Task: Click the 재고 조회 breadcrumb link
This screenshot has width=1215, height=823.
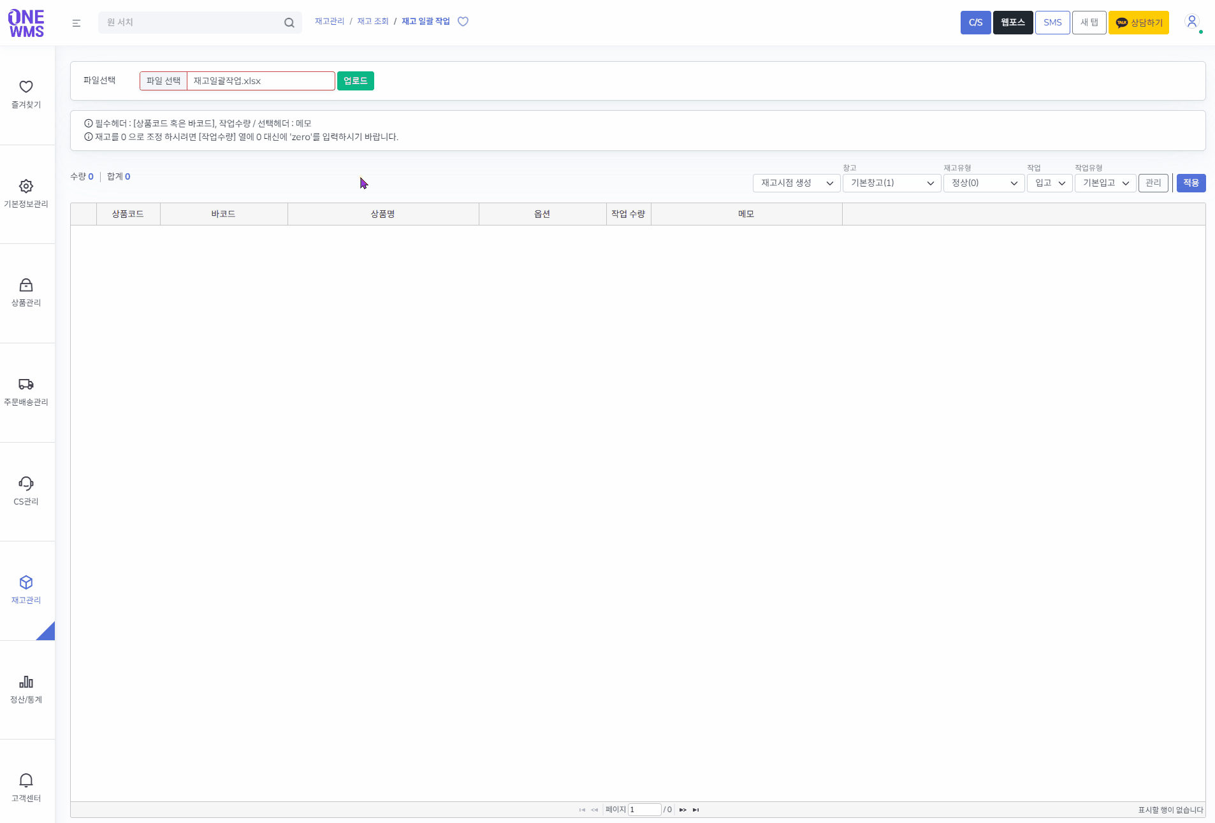Action: click(x=373, y=22)
